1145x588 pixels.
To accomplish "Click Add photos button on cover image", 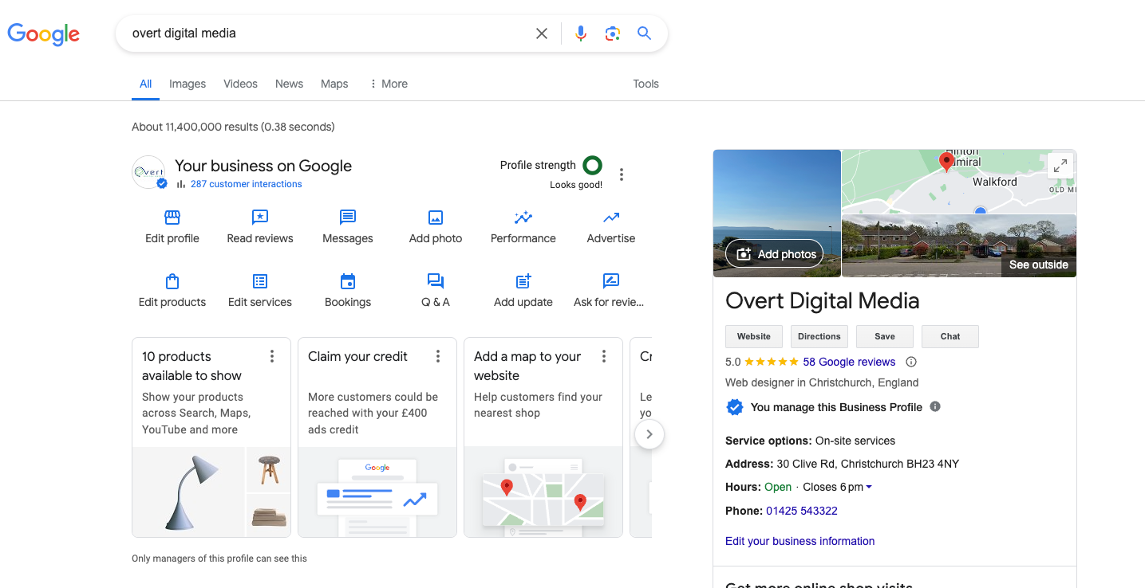I will tap(775, 254).
